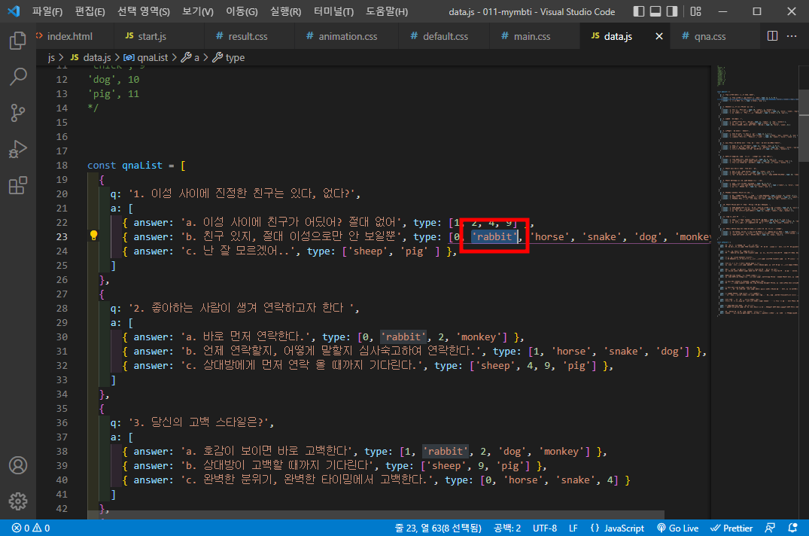The image size is (809, 536).
Task: Click 'qnaList' on line 18
Action: (142, 165)
